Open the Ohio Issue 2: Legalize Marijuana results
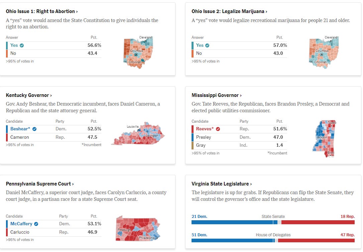Viewport: 363px width, 252px height. 229,11
